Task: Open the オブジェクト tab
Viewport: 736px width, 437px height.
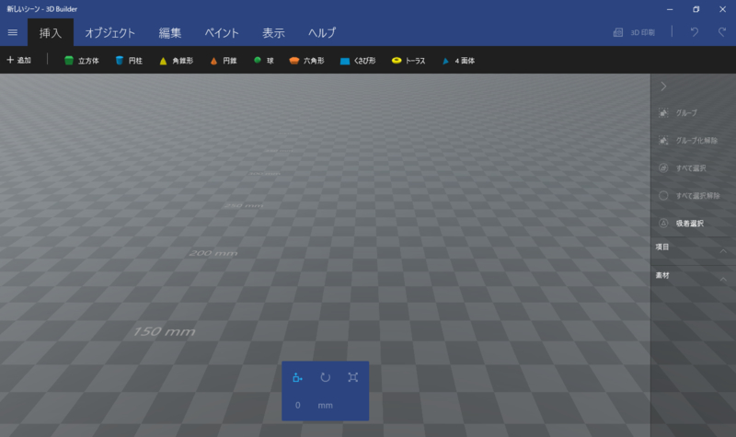Action: point(109,33)
